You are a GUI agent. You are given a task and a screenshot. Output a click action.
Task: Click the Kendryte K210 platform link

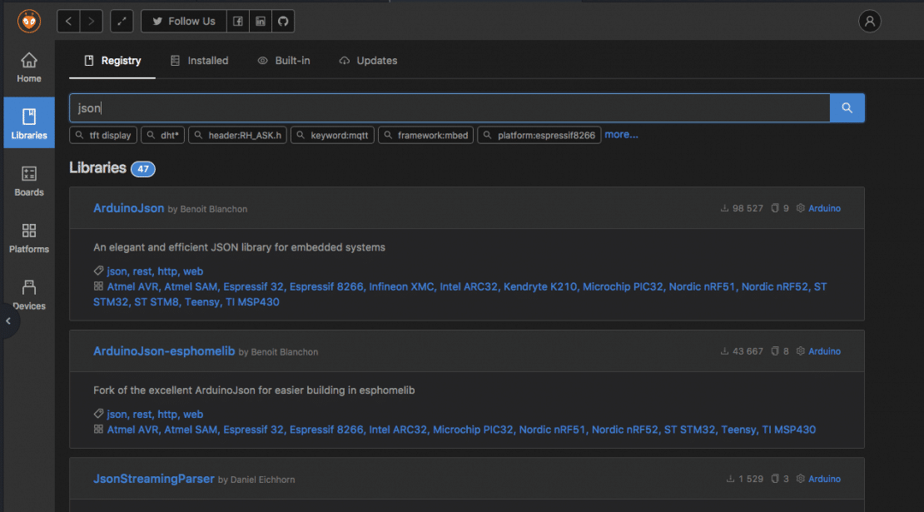(x=540, y=287)
